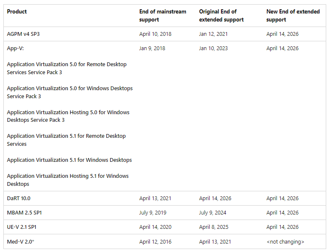The height and width of the screenshot is (252, 330).
Task: Select MBAM original end date July 9, 2024
Action: coord(213,212)
